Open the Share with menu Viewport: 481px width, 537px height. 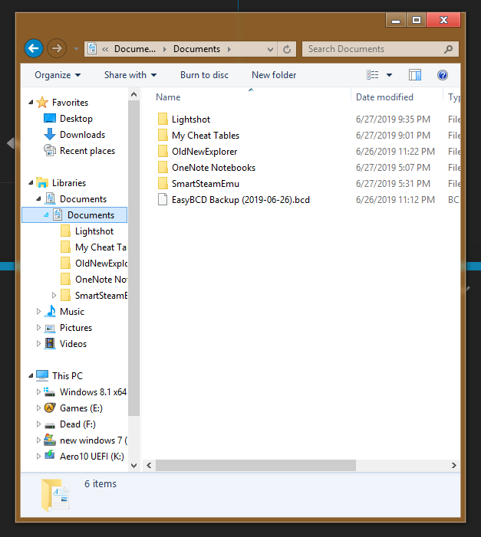(x=130, y=75)
